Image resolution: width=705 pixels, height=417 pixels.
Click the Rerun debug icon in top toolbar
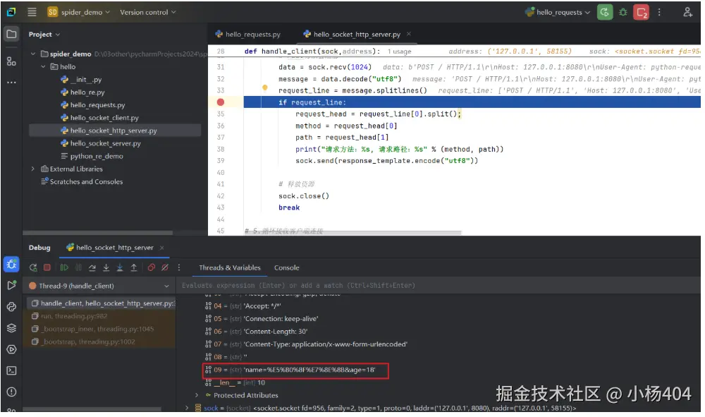pyautogui.click(x=605, y=12)
